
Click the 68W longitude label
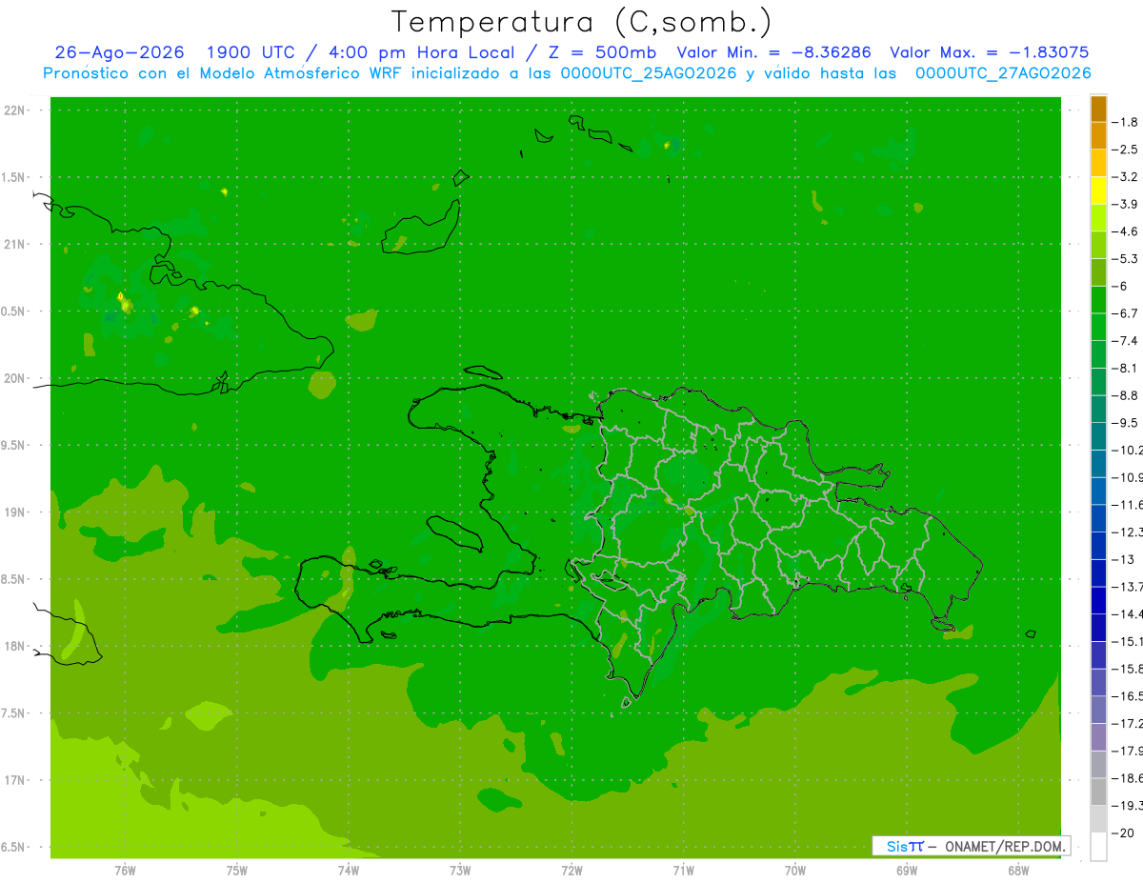pyautogui.click(x=1017, y=871)
